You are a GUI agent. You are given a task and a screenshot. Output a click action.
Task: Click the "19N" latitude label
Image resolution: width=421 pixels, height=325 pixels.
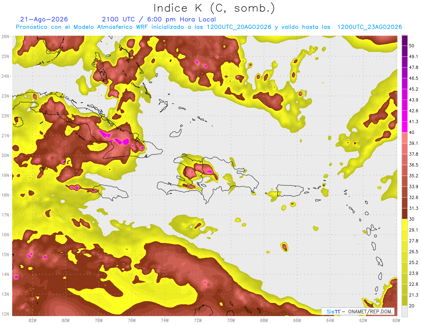(5, 175)
